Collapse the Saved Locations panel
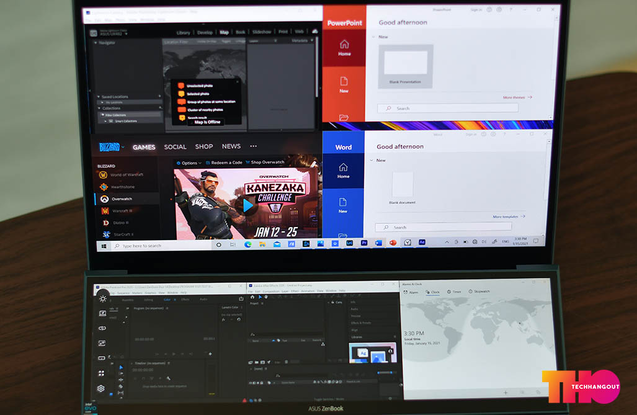Viewport: 637px width, 415px height. (99, 97)
